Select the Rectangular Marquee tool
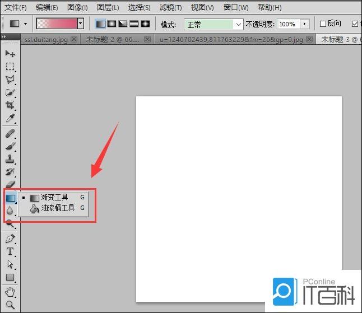The height and width of the screenshot is (313, 362). 10,67
